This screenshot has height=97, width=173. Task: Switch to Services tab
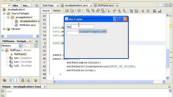click(x=26, y=5)
